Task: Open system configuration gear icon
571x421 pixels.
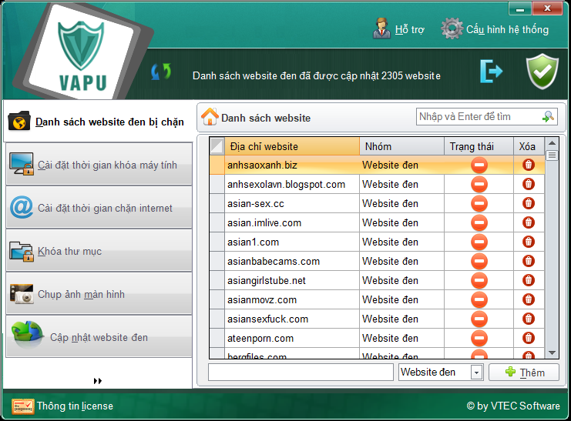Action: tap(452, 29)
